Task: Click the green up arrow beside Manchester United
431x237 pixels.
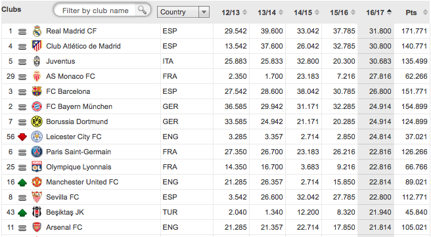Action: [x=22, y=183]
